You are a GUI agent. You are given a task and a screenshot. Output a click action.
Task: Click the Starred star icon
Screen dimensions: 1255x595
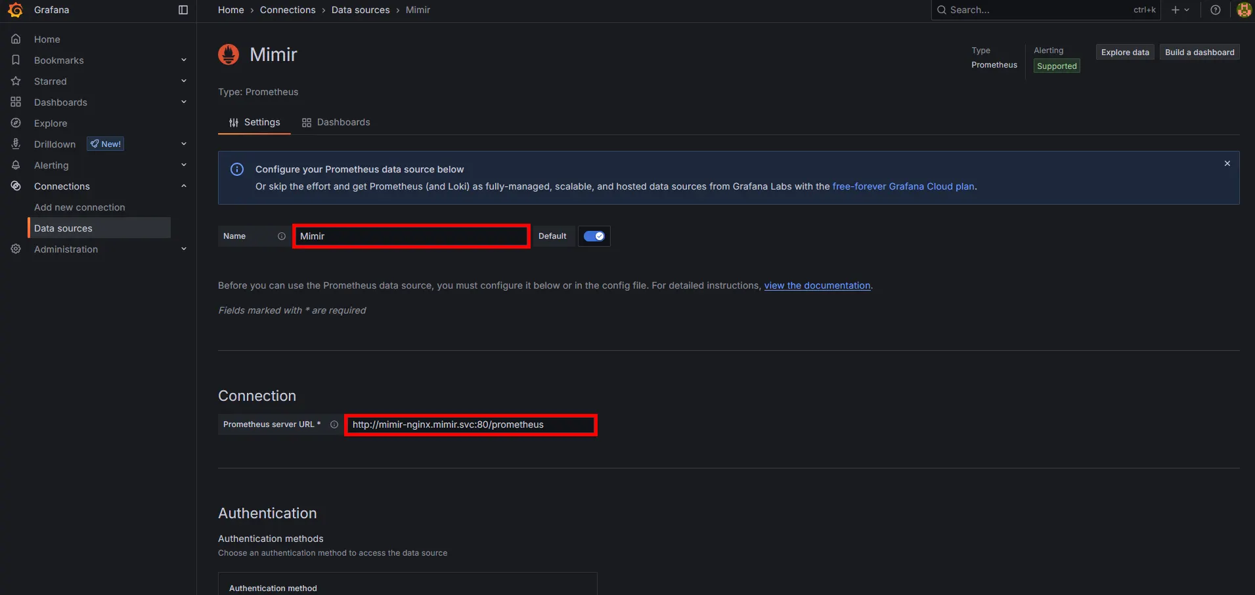point(16,81)
